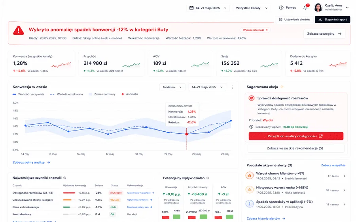The height and width of the screenshot is (222, 356).
Task: Open the 14–21 maja 2025 header date dropdown
Action: (208, 8)
